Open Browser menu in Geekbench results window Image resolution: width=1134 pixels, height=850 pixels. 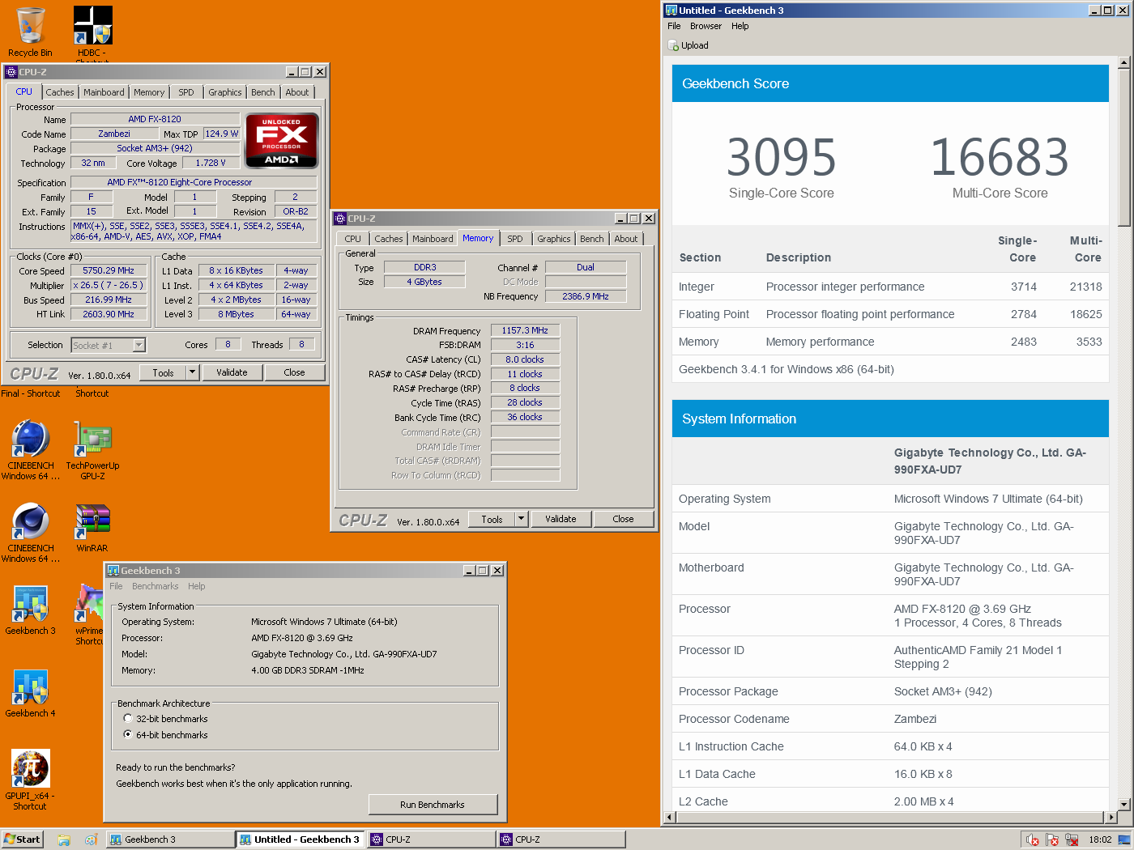pos(706,26)
